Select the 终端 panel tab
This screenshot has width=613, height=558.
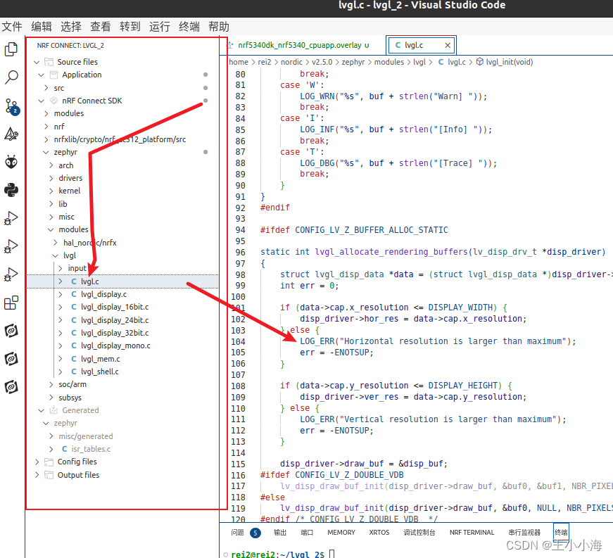click(x=561, y=533)
